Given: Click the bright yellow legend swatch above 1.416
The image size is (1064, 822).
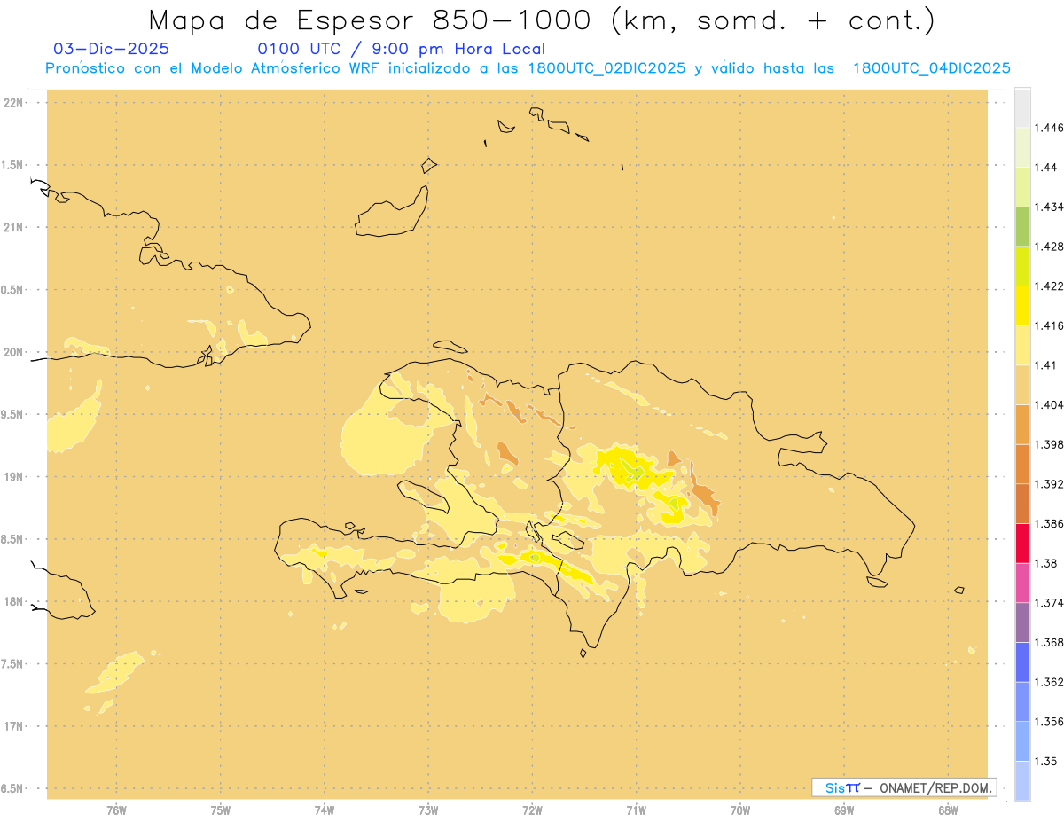Looking at the screenshot, I should (1022, 305).
